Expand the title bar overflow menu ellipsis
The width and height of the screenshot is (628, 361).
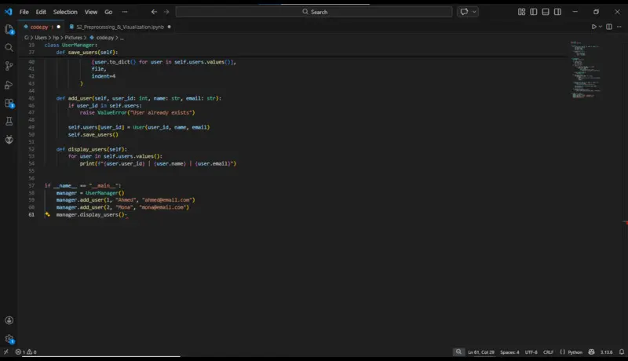point(125,12)
